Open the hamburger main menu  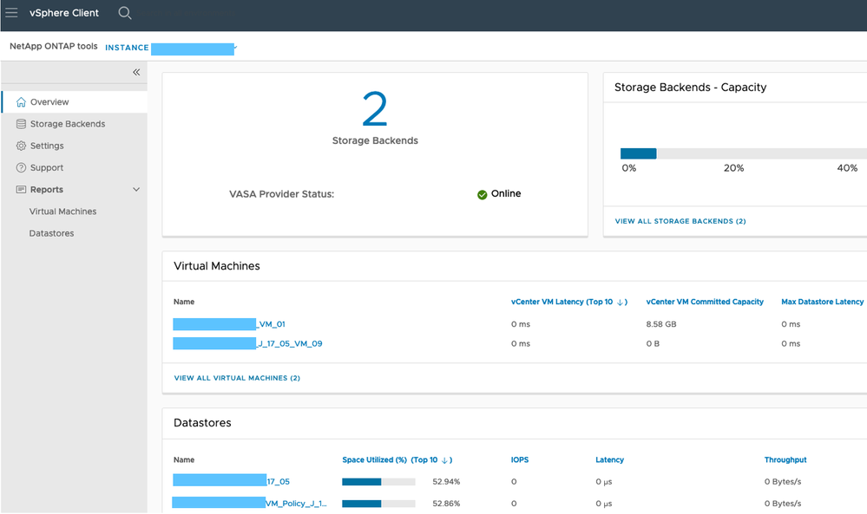click(12, 13)
